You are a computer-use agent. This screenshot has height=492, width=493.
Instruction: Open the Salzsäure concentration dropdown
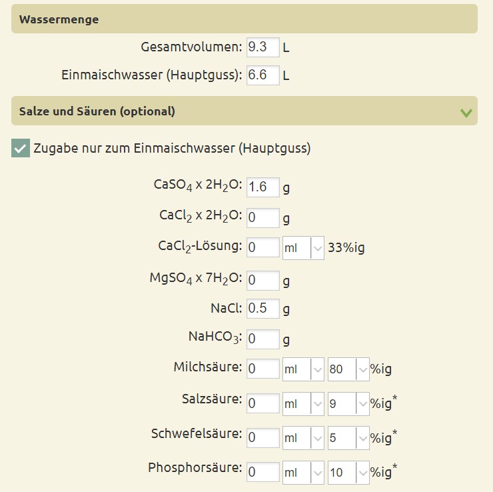tap(348, 403)
